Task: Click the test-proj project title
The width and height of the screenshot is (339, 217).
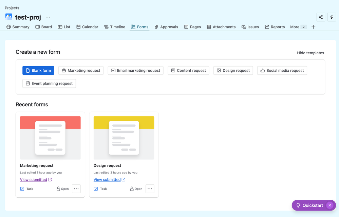Action: 28,17
